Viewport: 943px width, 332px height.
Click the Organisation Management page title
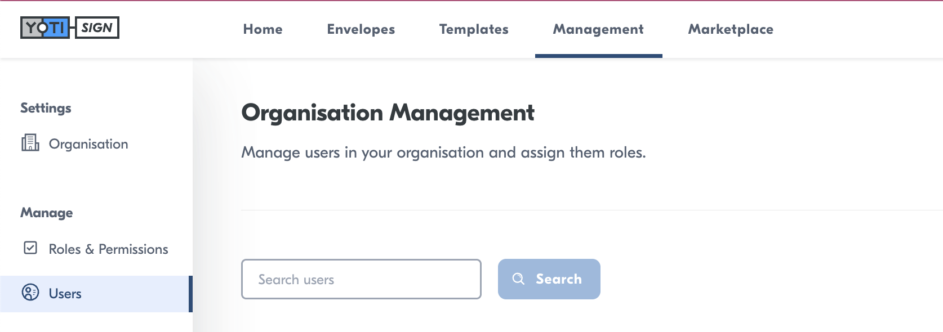[x=388, y=113]
